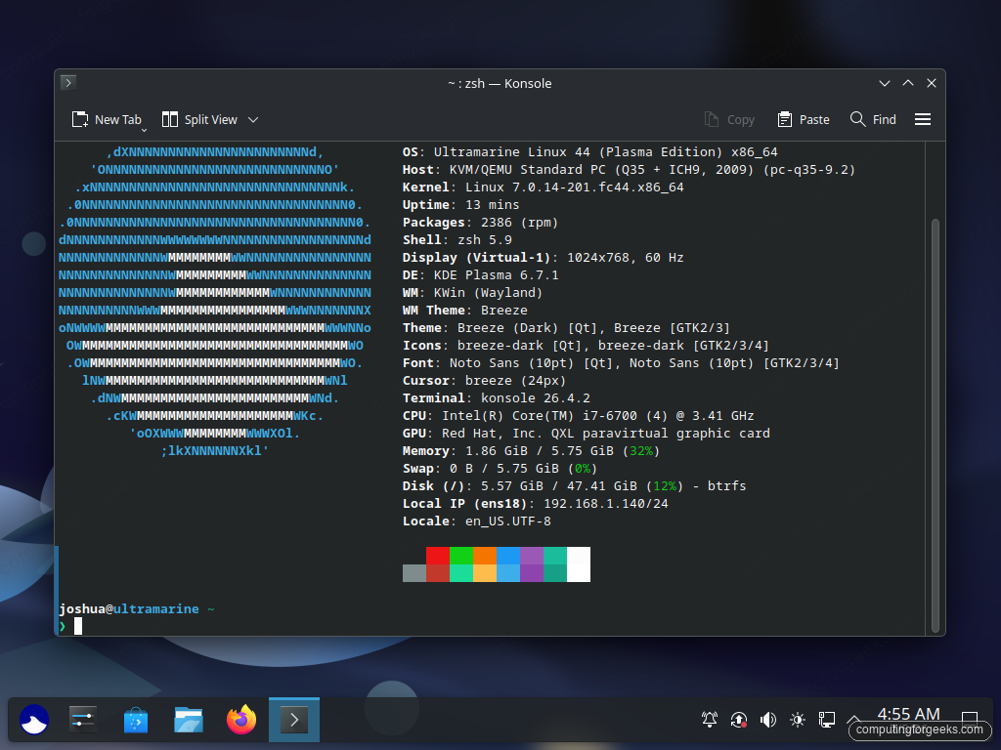Open the Ultramarine application launcher
Image resolution: width=1001 pixels, height=750 pixels.
[x=34, y=721]
